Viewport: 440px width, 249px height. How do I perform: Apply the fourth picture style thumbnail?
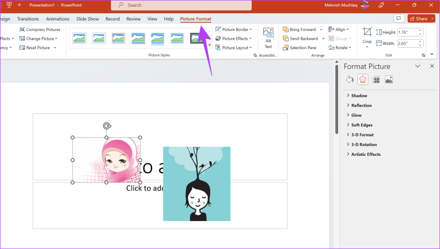138,38
